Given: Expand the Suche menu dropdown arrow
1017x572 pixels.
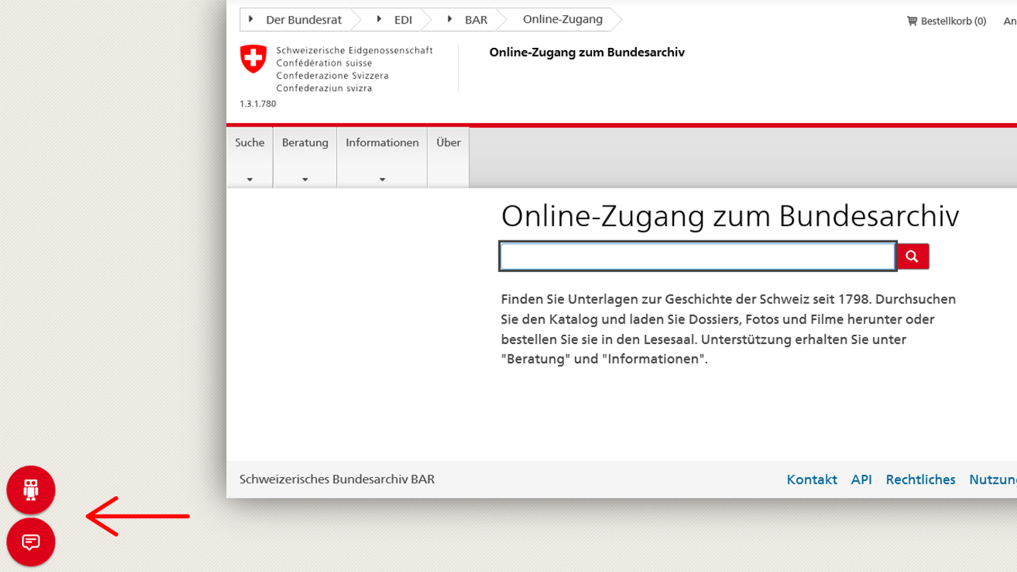Looking at the screenshot, I should [x=249, y=180].
